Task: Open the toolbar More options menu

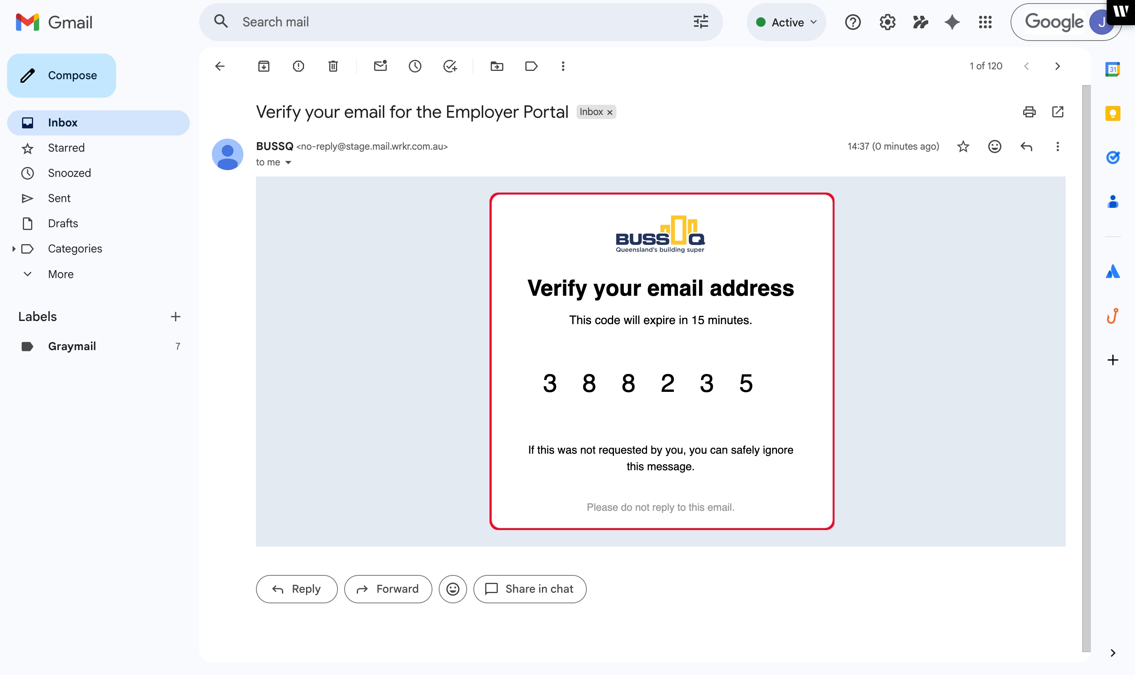Action: (563, 67)
